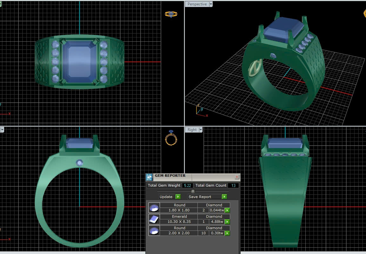Screen dimensions: 366x254
Task: Click the green arrow beside Save Report
Action: click(x=224, y=197)
